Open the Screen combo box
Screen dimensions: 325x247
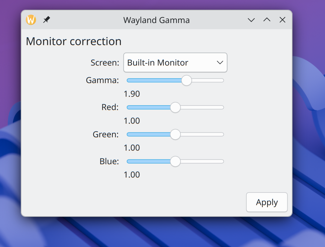coord(175,63)
